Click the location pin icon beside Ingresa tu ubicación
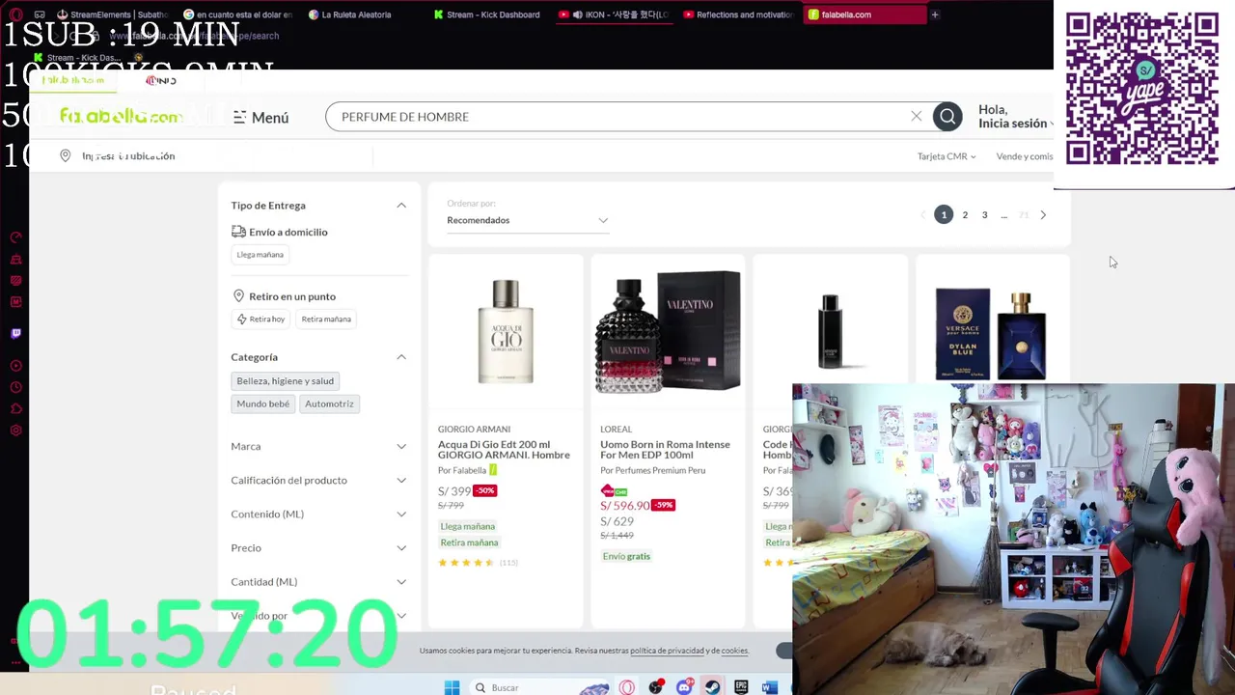The width and height of the screenshot is (1235, 695). coord(66,155)
